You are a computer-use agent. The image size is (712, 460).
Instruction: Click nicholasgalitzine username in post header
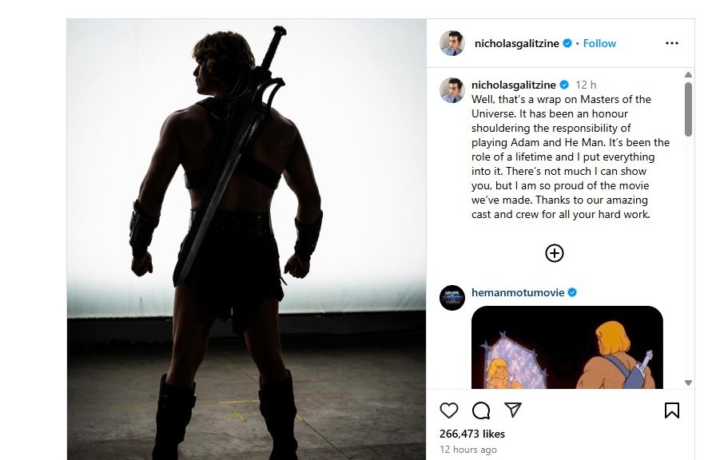click(517, 43)
